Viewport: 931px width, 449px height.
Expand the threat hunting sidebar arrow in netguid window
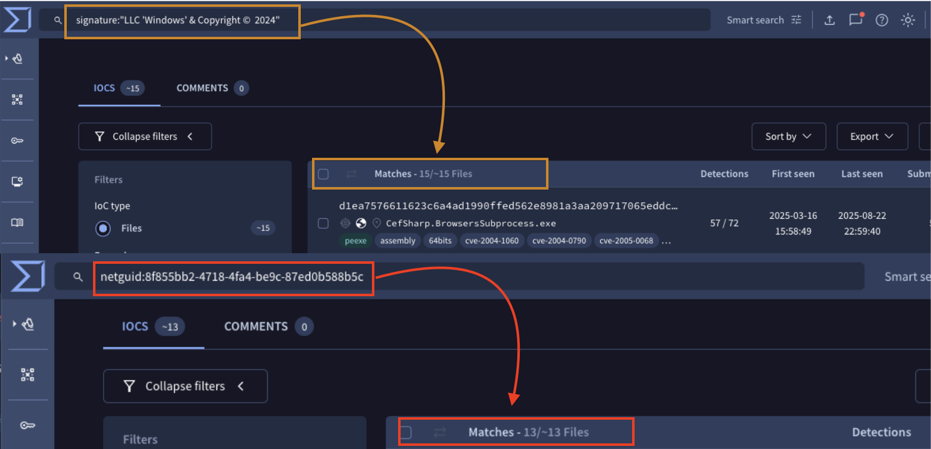click(x=14, y=324)
